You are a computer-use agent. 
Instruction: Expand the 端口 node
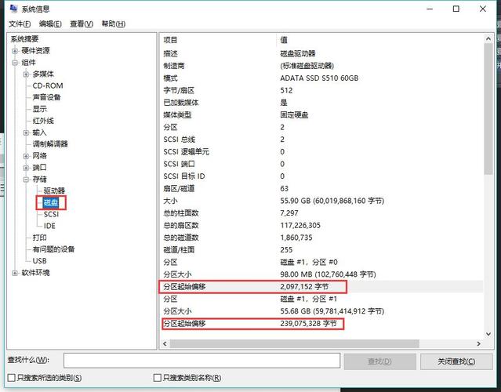click(26, 168)
